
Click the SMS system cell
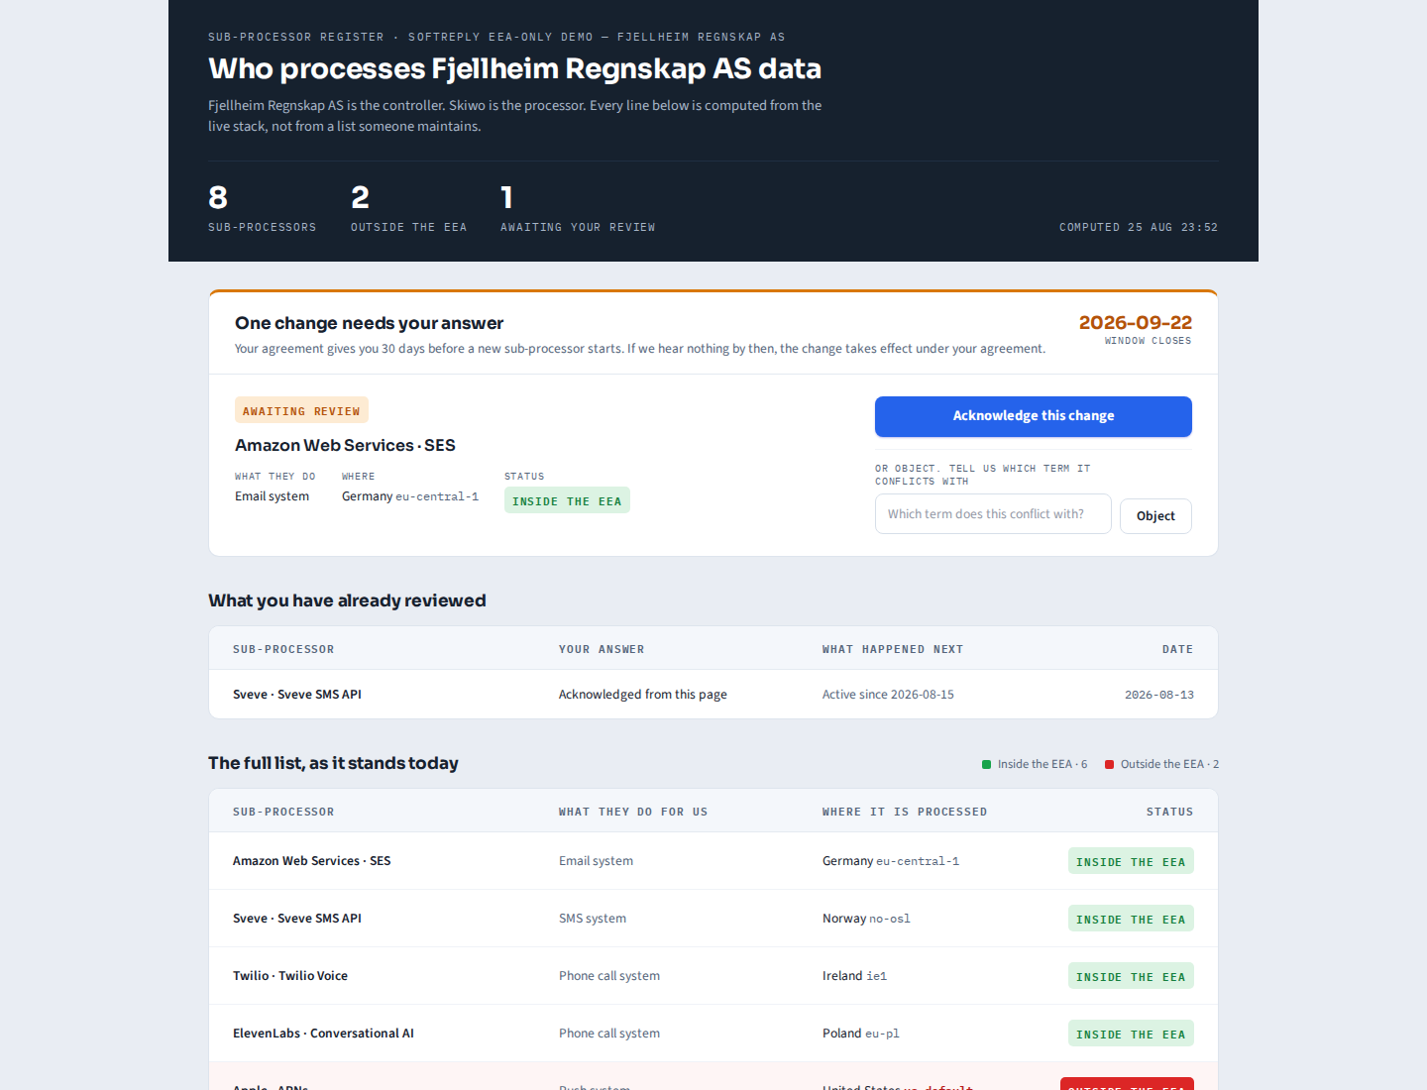tap(593, 919)
